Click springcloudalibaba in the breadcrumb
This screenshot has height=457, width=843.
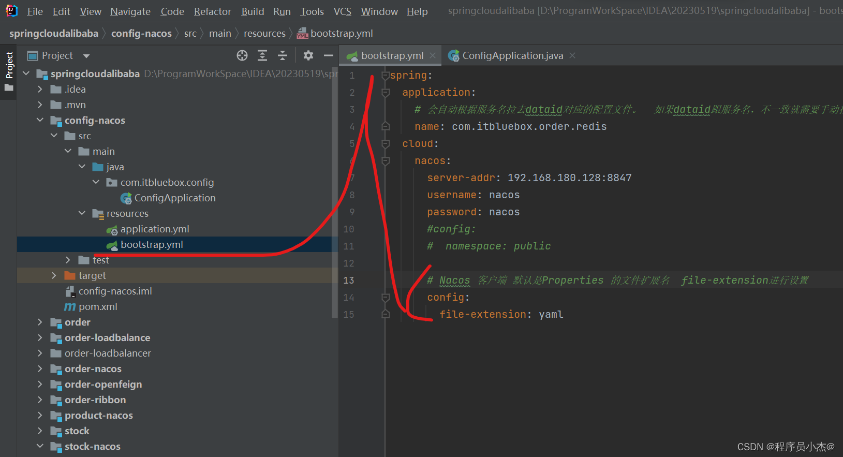(x=54, y=34)
